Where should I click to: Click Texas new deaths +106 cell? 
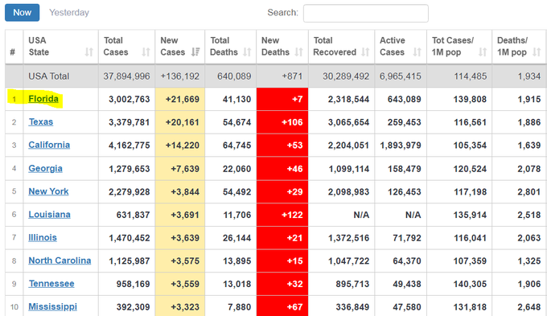(282, 122)
